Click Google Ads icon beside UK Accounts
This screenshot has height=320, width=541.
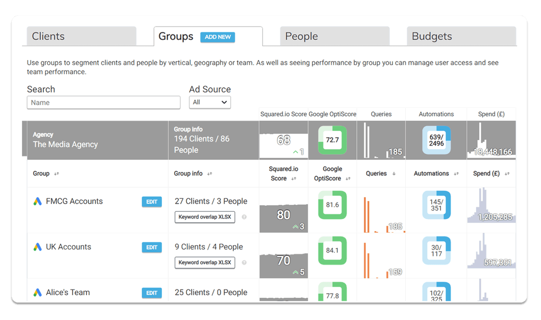37,247
